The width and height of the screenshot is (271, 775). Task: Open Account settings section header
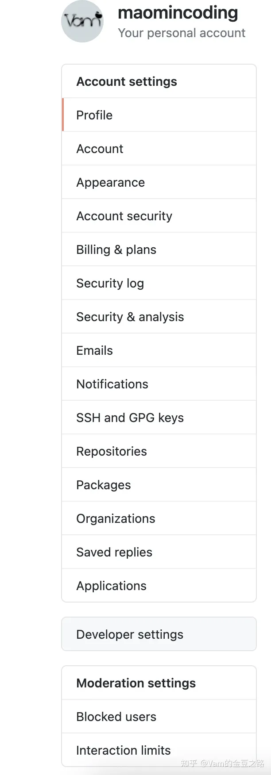126,81
